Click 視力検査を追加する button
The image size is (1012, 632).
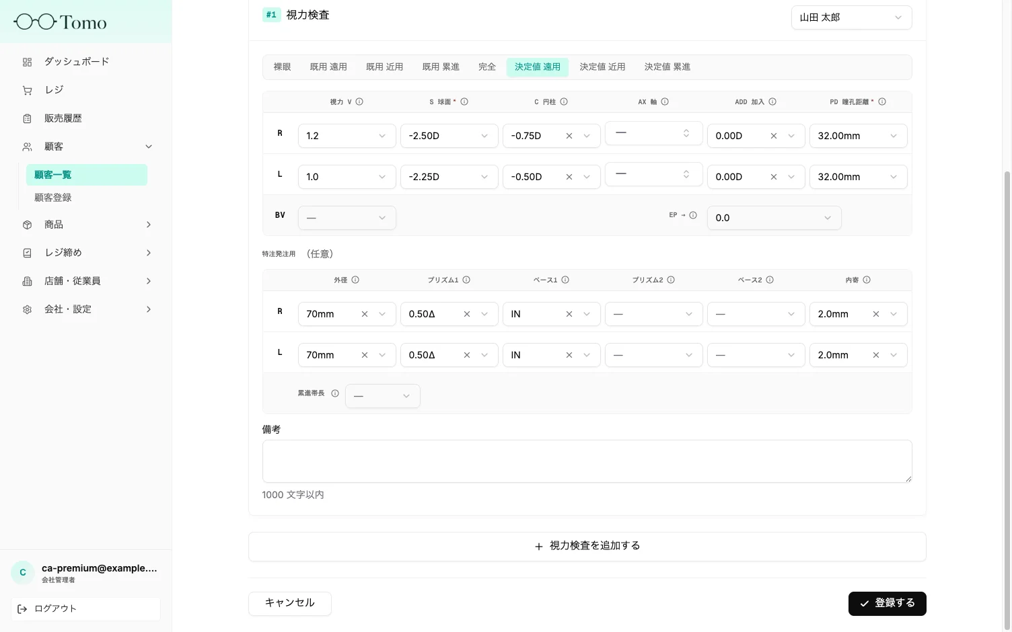(587, 547)
